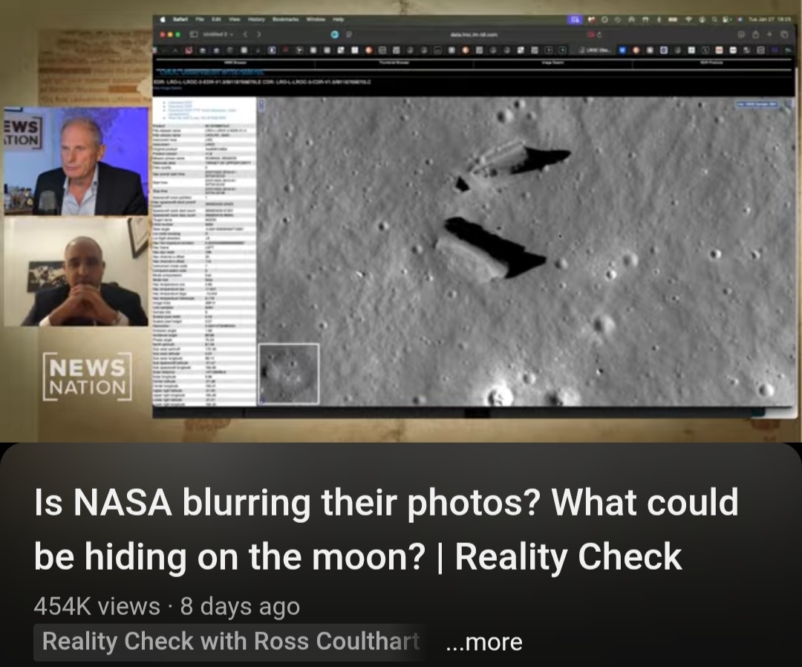This screenshot has width=802, height=667.
Task: Add a new Safari tab with the plus
Action: (x=769, y=34)
